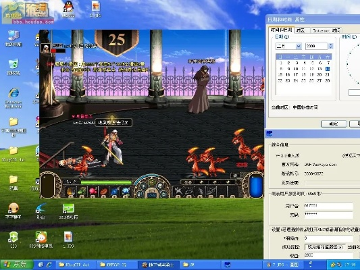This screenshot has height=270, width=360.
Task: Open the second folder icon on left column
Action: click(x=14, y=154)
